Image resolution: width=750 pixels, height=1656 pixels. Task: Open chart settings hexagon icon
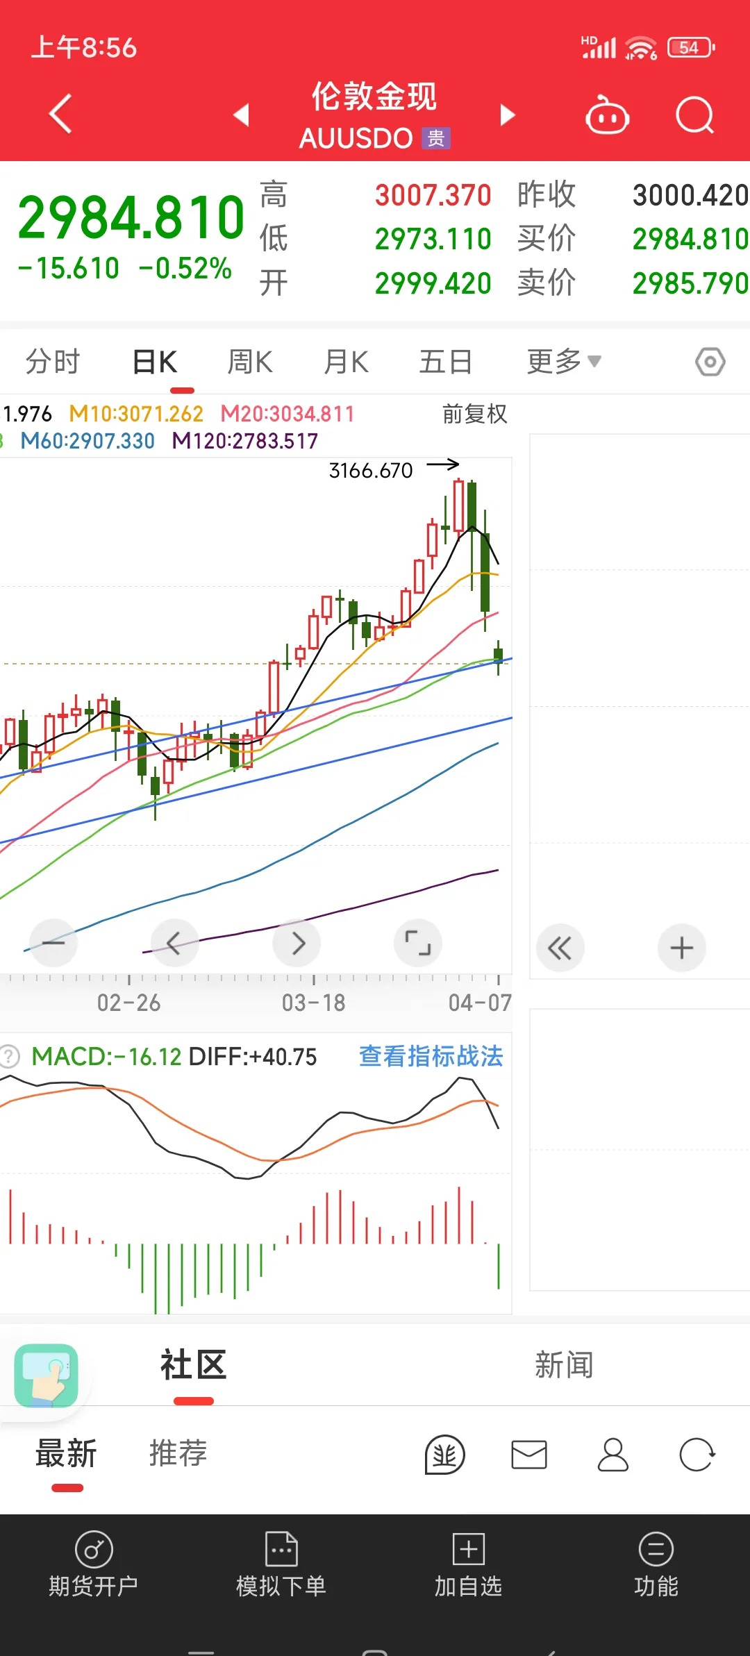click(x=710, y=362)
